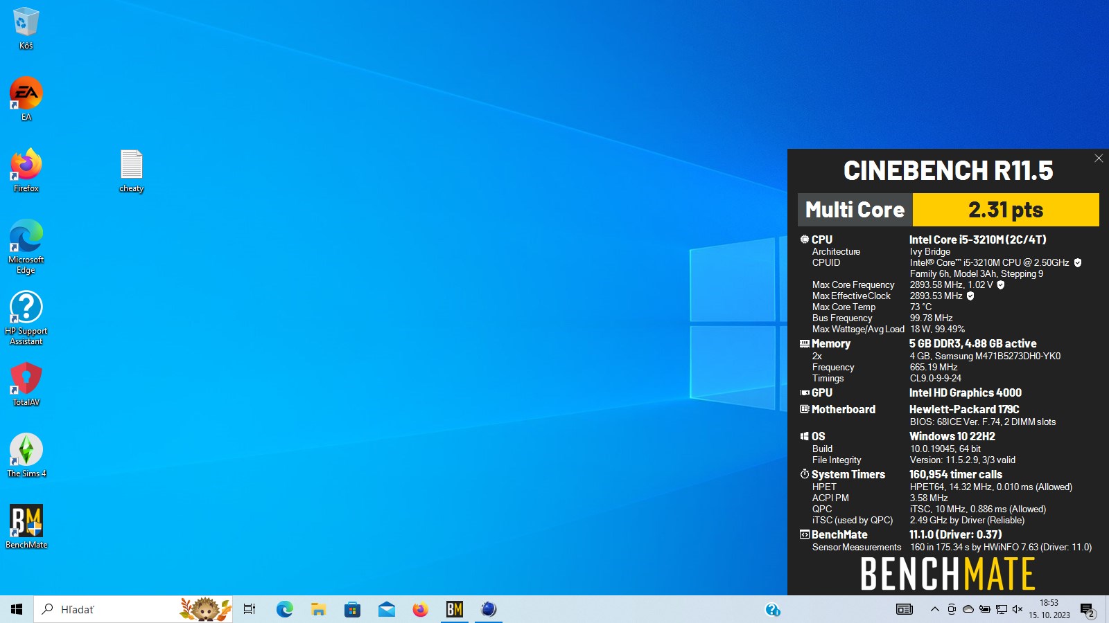Open News and interests in taskbar
This screenshot has width=1109, height=623.
tap(905, 609)
